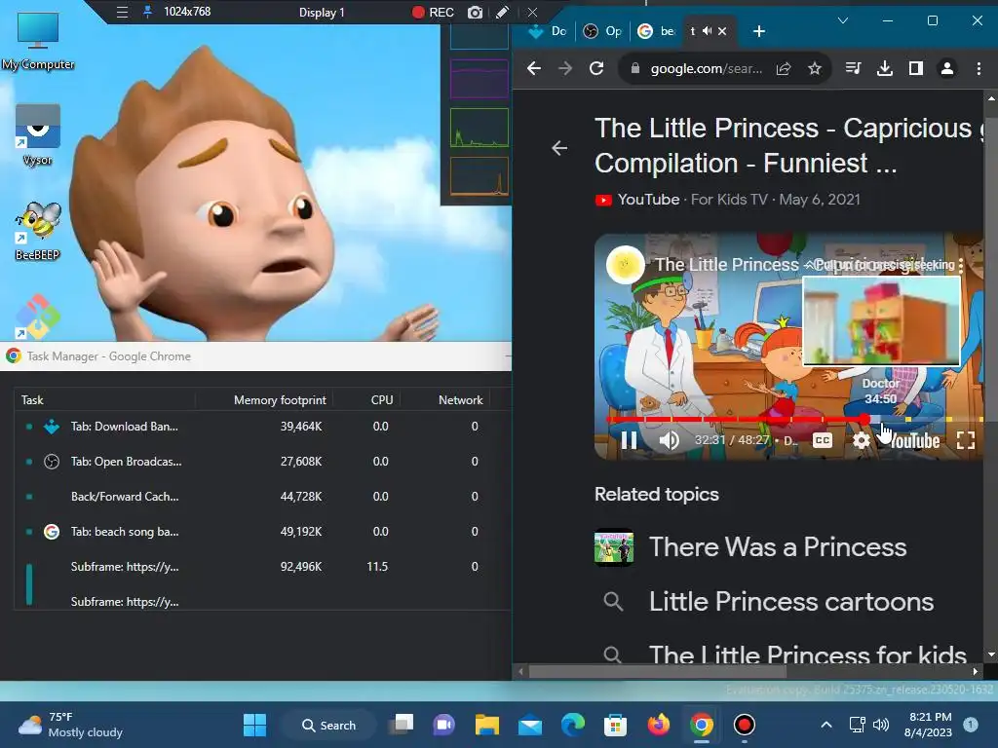Show hidden system tray icons

tap(826, 725)
